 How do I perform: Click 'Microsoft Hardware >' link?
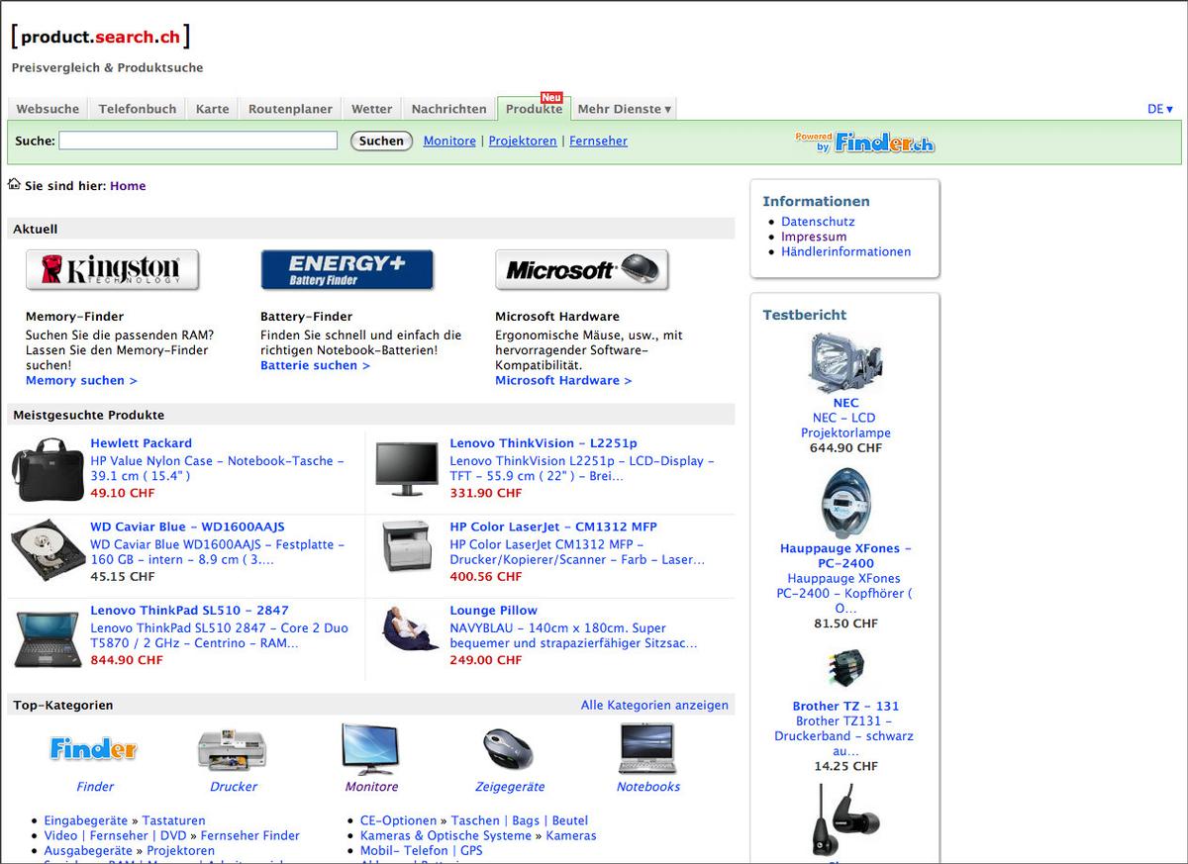(x=563, y=380)
